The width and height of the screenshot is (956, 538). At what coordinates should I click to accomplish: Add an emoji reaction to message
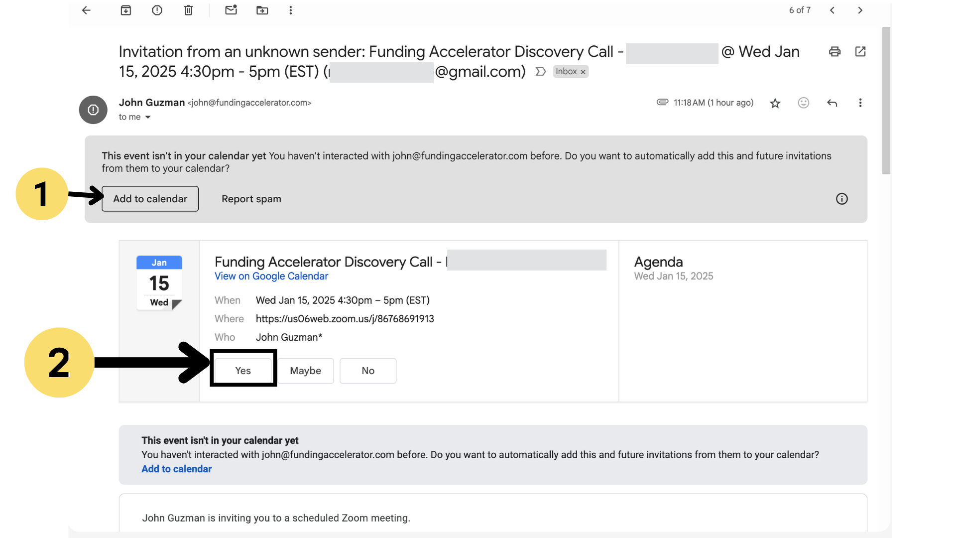803,103
